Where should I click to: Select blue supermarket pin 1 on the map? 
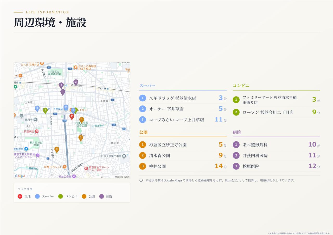click(73, 111)
